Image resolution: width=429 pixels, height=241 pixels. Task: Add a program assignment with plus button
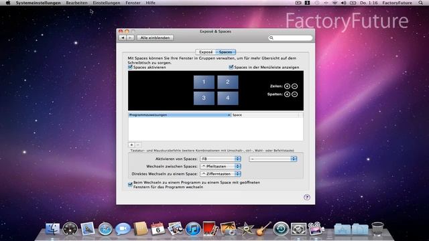[131, 145]
